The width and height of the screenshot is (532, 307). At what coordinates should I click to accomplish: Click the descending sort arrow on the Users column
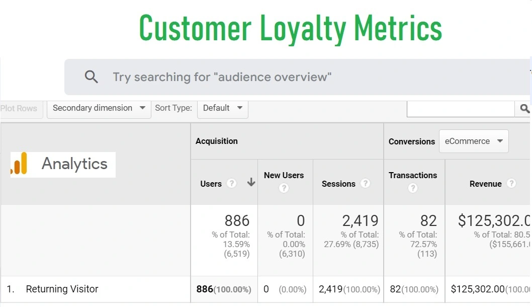pos(251,183)
